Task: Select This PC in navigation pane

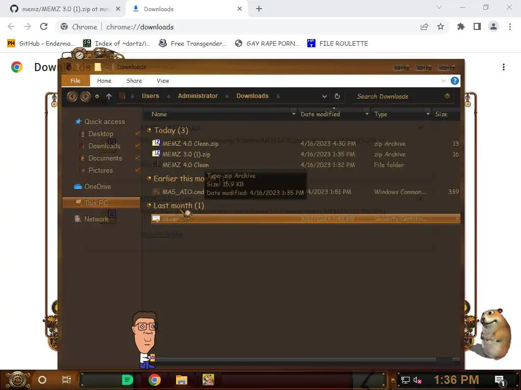Action: tap(101, 202)
